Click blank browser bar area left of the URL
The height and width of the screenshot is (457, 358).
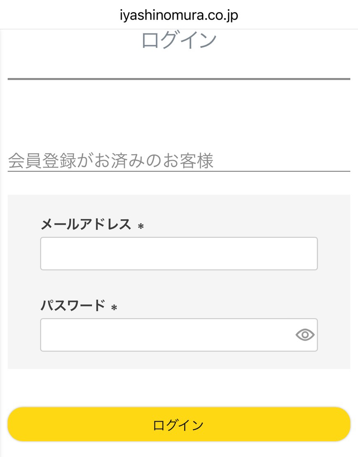click(x=58, y=15)
